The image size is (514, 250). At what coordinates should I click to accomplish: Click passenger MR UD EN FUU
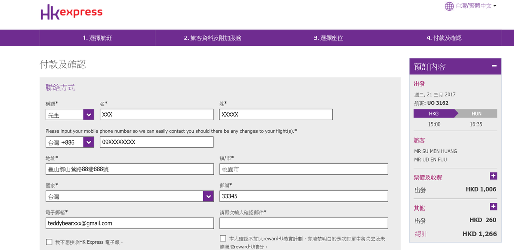430,160
